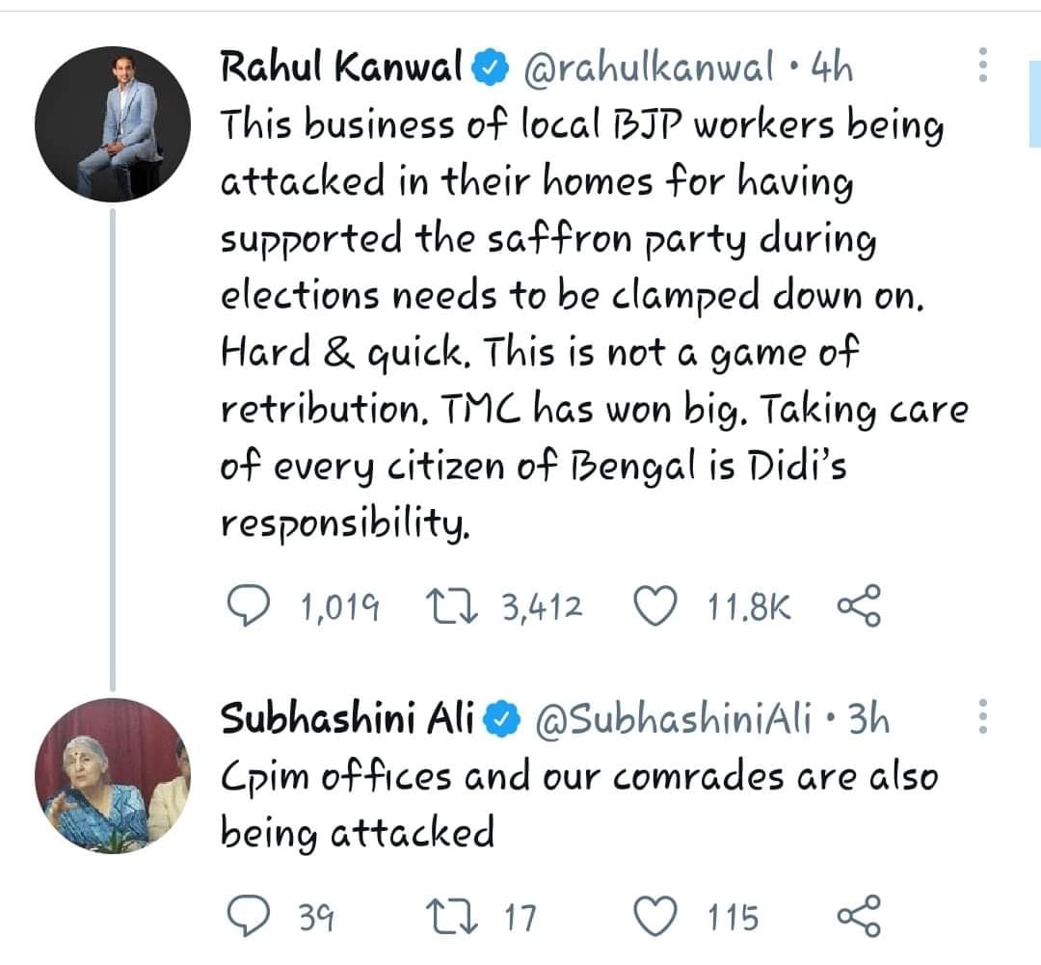The height and width of the screenshot is (965, 1041).
Task: Click Rahul Kanwal's verified badge
Action: 490,67
